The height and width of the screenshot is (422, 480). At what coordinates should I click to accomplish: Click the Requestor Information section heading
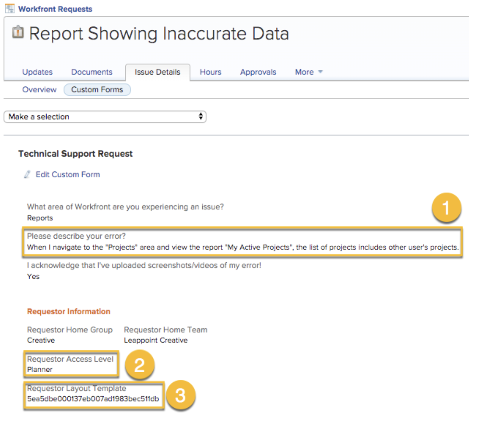[x=69, y=311]
